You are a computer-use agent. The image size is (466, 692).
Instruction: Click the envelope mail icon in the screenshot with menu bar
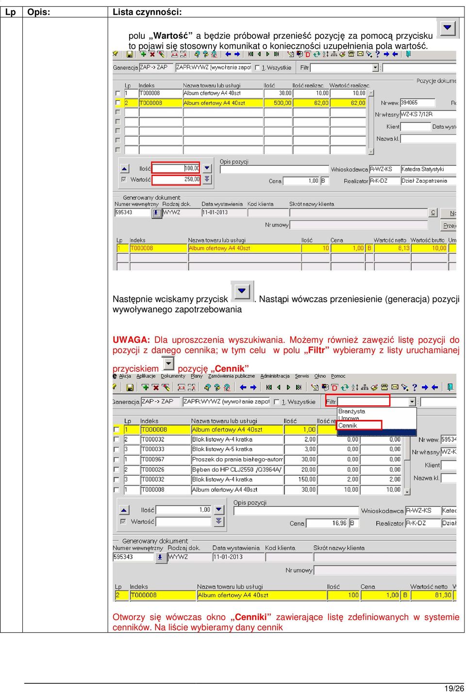tap(395, 387)
